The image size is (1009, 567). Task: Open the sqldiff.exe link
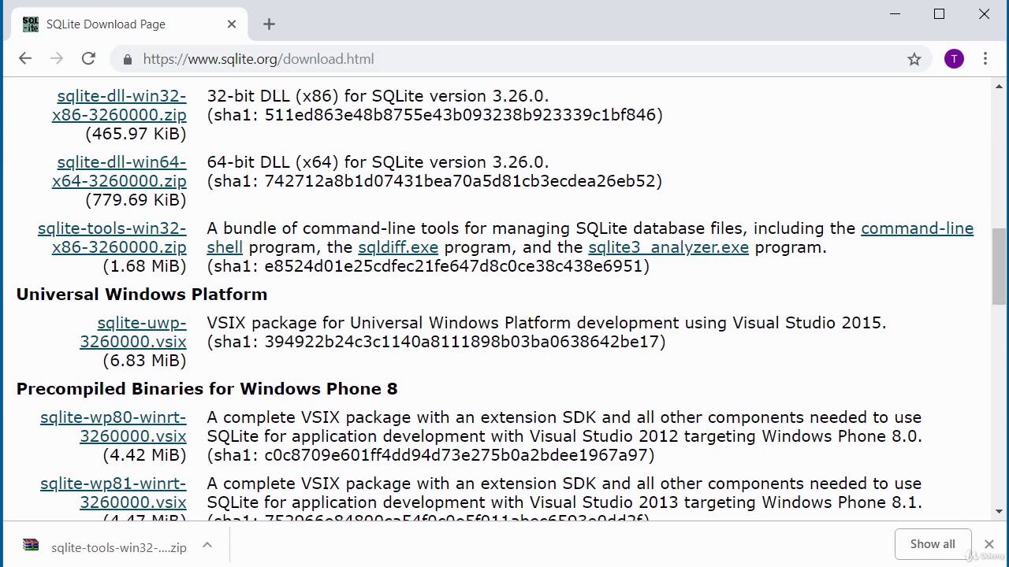[x=398, y=247]
